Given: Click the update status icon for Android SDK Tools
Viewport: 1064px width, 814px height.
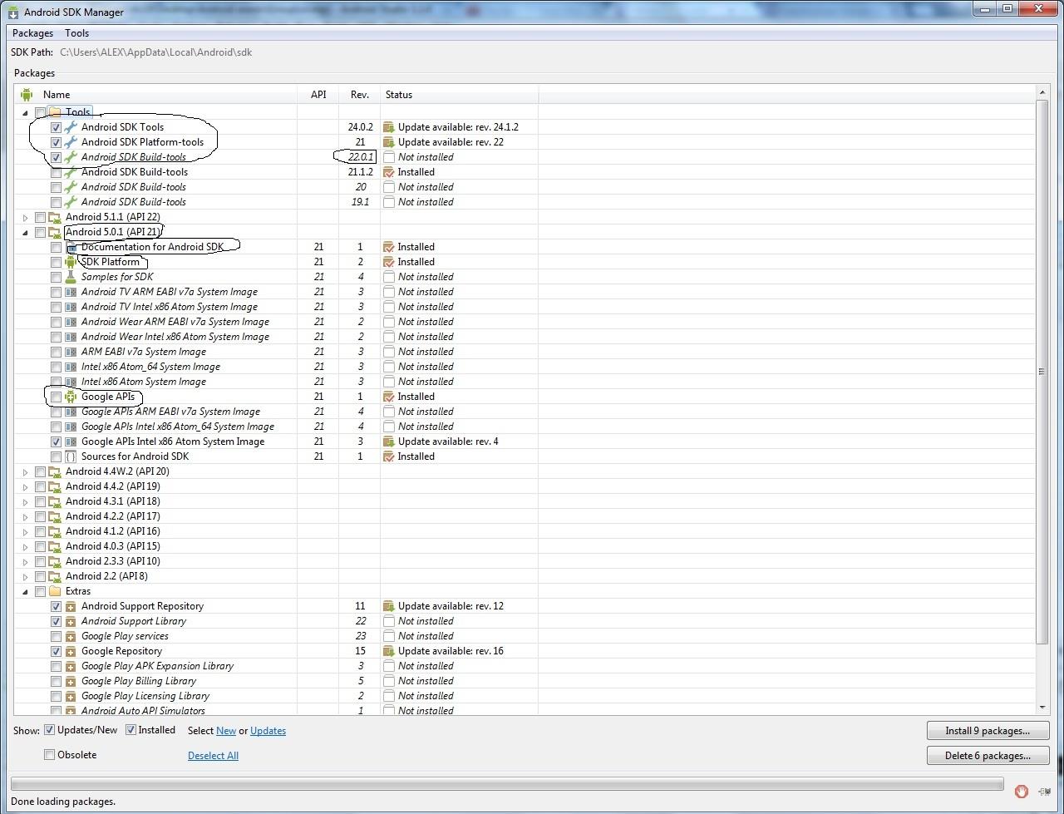Looking at the screenshot, I should (x=388, y=127).
